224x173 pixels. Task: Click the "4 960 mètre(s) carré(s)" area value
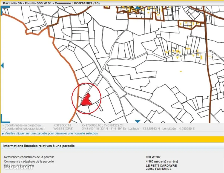162,162
